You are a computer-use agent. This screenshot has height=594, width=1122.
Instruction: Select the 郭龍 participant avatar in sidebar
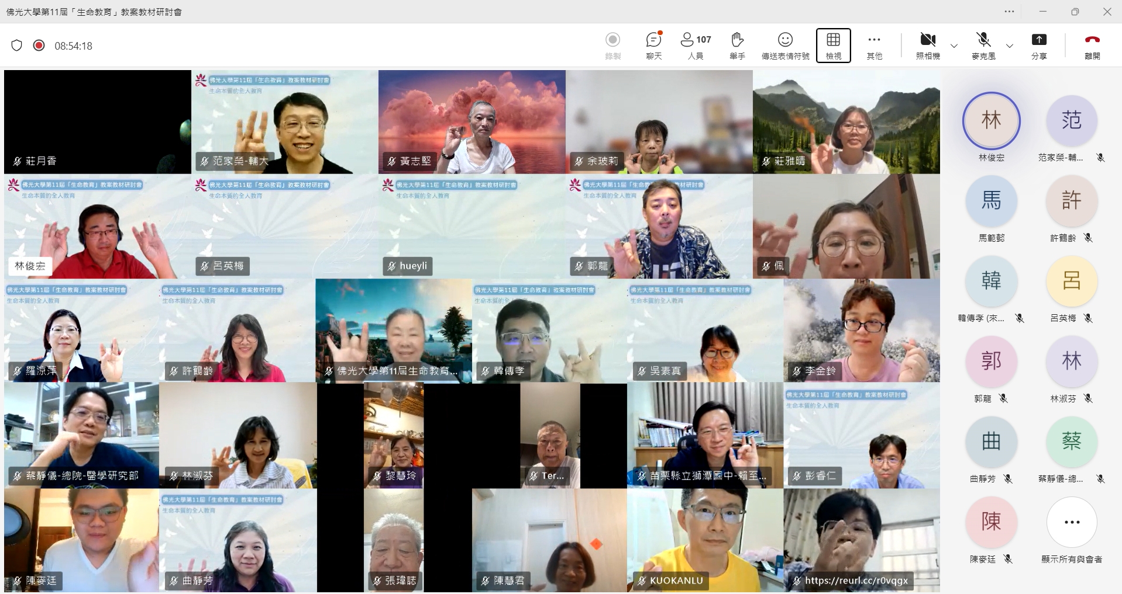click(x=991, y=362)
